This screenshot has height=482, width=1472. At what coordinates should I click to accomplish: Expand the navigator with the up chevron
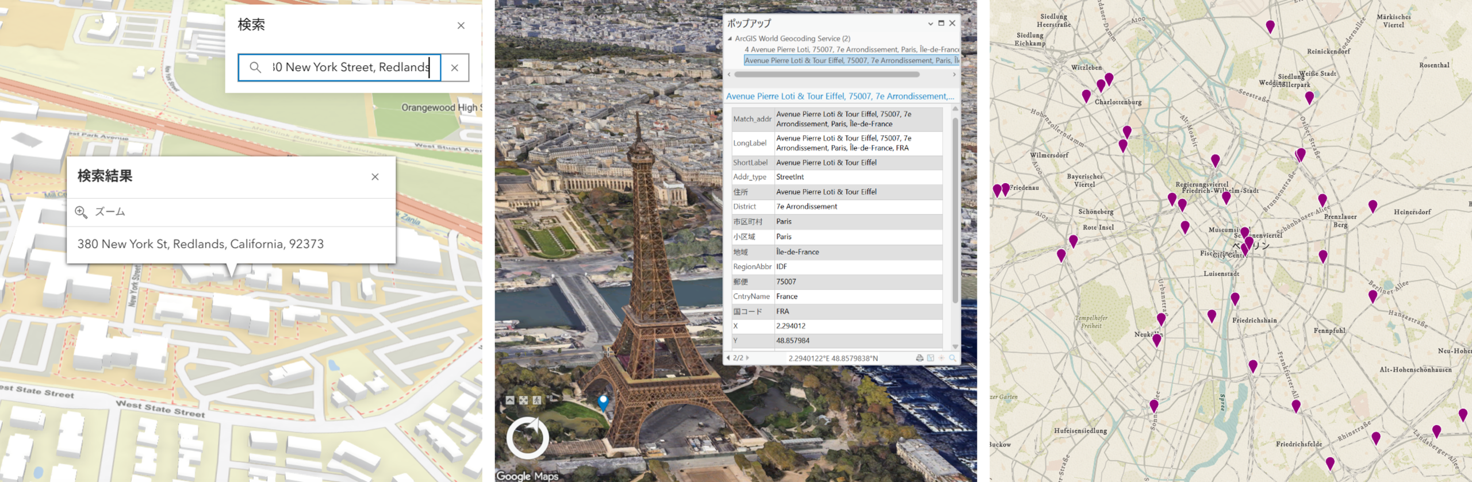[510, 400]
